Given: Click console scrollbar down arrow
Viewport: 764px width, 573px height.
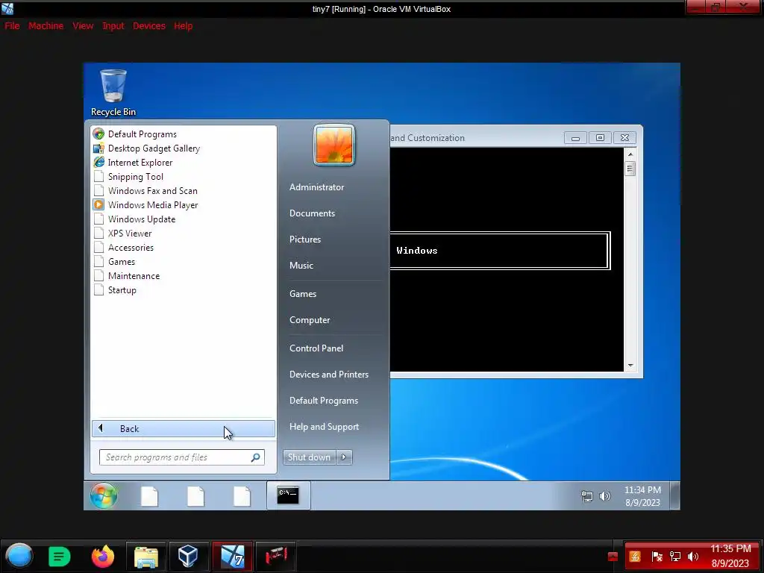Looking at the screenshot, I should coord(630,366).
